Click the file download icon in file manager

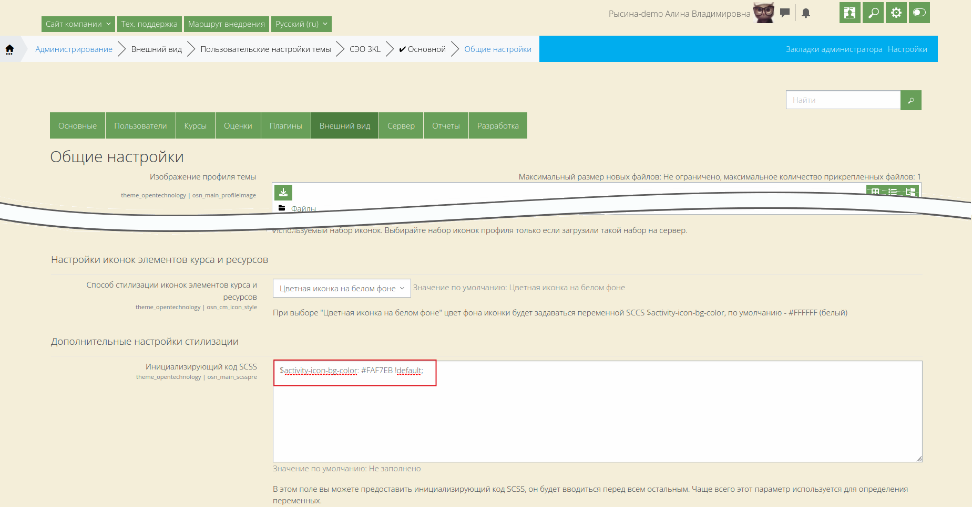[x=283, y=192]
